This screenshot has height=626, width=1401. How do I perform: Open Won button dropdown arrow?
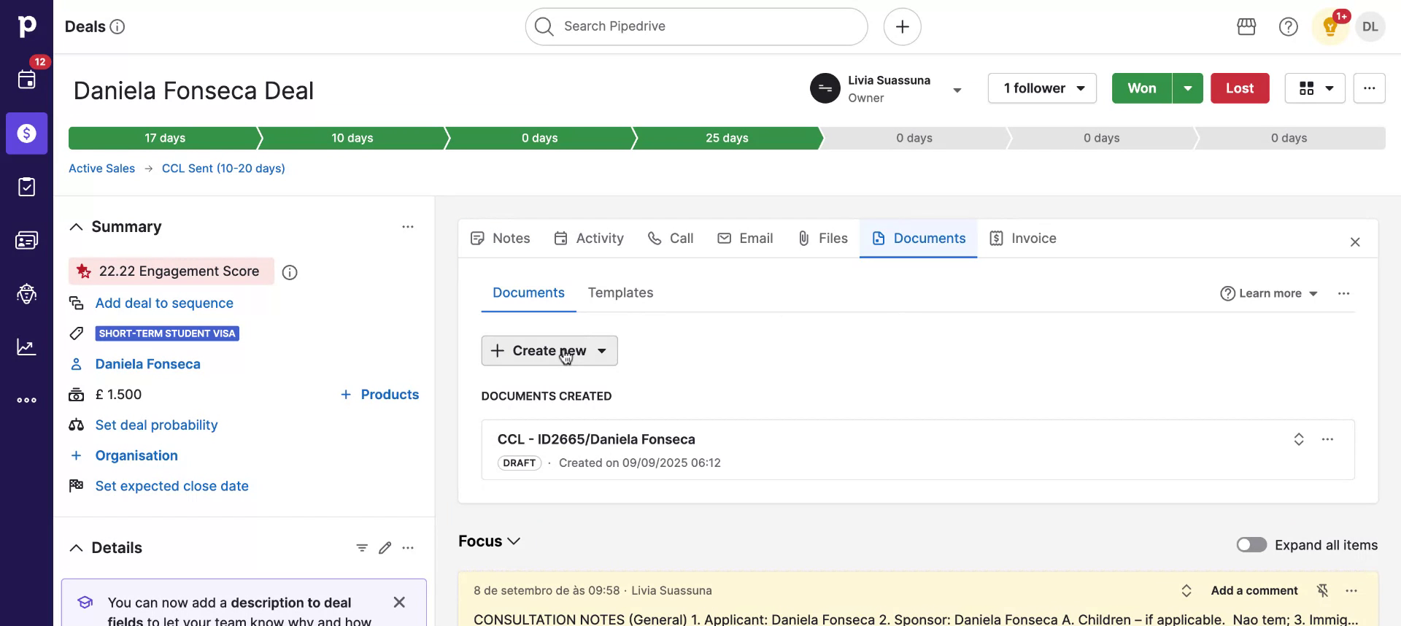[x=1187, y=88]
